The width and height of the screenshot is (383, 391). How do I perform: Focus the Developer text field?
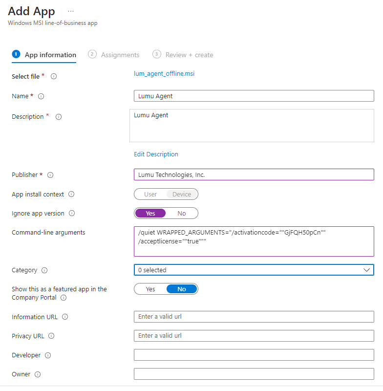[x=254, y=355]
